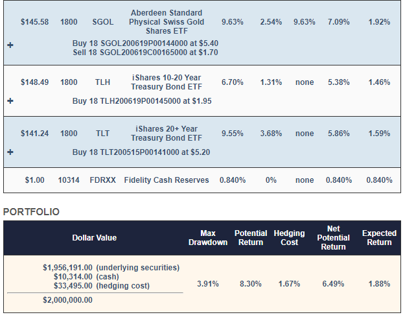Viewport: 405px width, 317px height.
Task: Select the FDRXX ticker symbol
Action: (x=103, y=180)
